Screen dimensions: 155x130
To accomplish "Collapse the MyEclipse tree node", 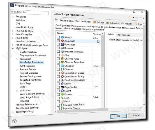I will tap(13, 48).
